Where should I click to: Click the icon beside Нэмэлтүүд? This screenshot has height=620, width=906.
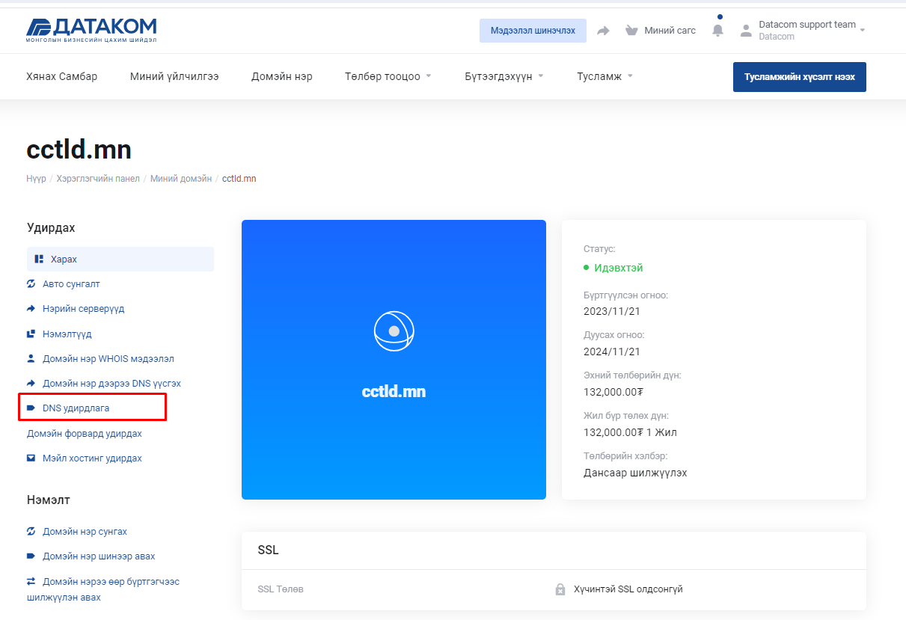click(x=31, y=334)
